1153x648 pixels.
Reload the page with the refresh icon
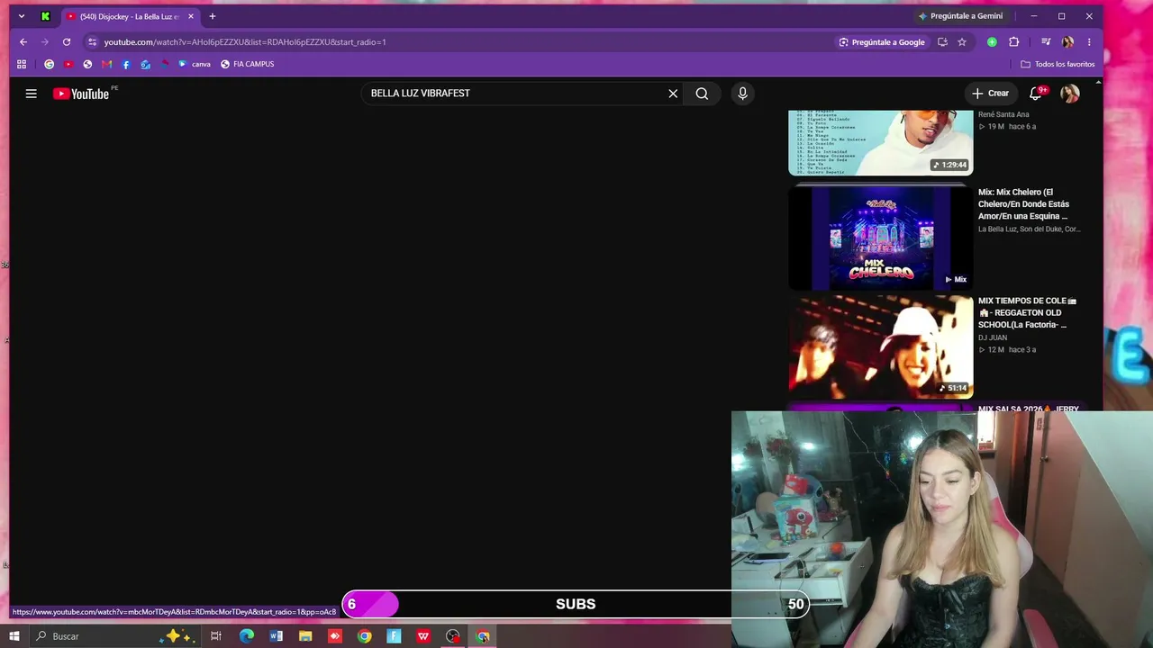(67, 42)
